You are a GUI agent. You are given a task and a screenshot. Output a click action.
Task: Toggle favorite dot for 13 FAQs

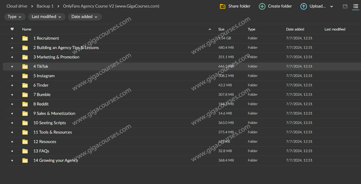coord(12,151)
